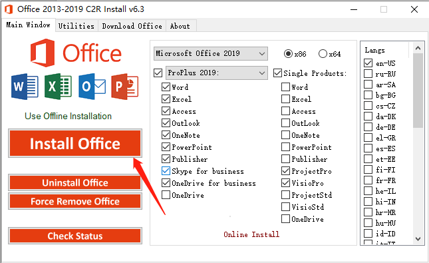Viewport: 429px width, 263px height.
Task: Click the Uninstall Office button
Action: coord(75,182)
